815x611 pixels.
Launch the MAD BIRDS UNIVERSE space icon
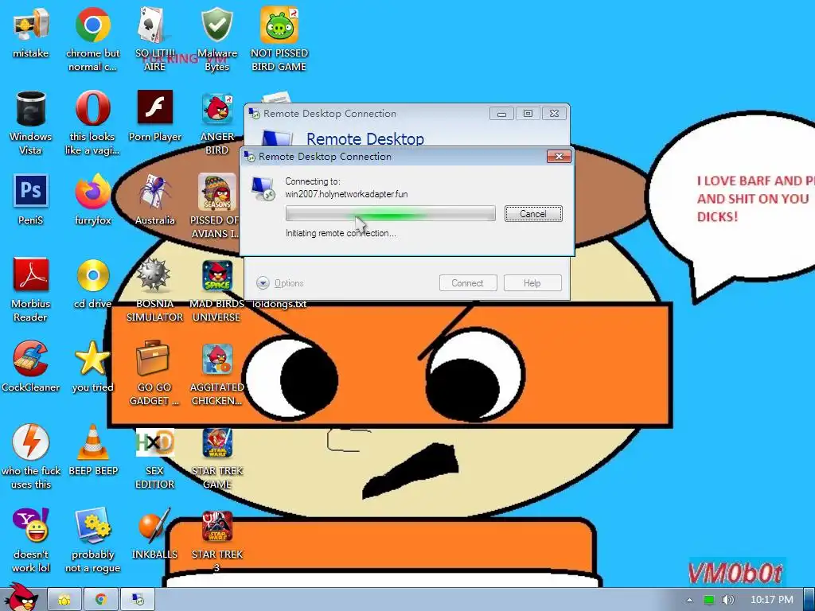pos(217,275)
